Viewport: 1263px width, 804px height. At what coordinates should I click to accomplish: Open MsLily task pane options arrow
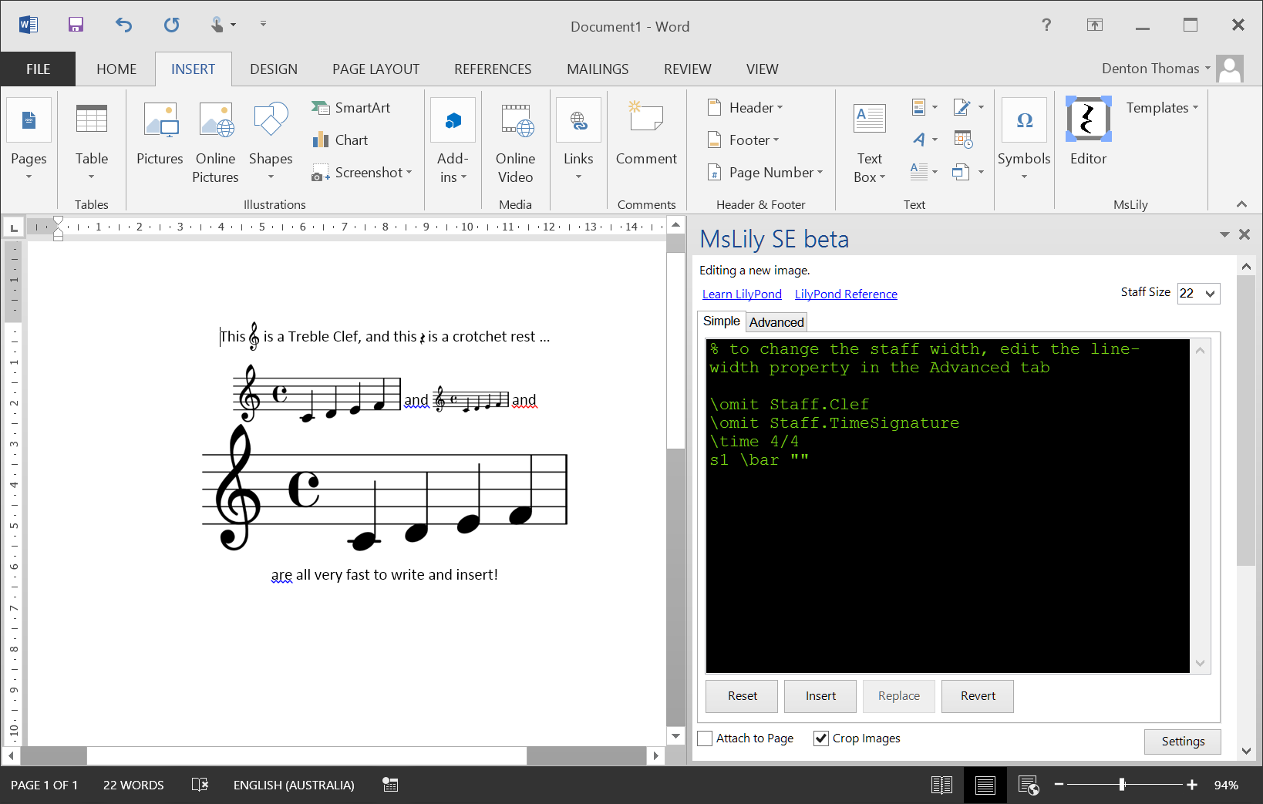(1224, 234)
